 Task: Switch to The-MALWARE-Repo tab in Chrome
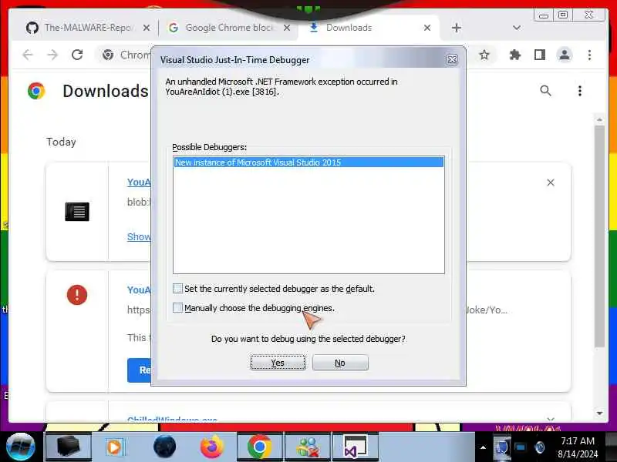87,28
